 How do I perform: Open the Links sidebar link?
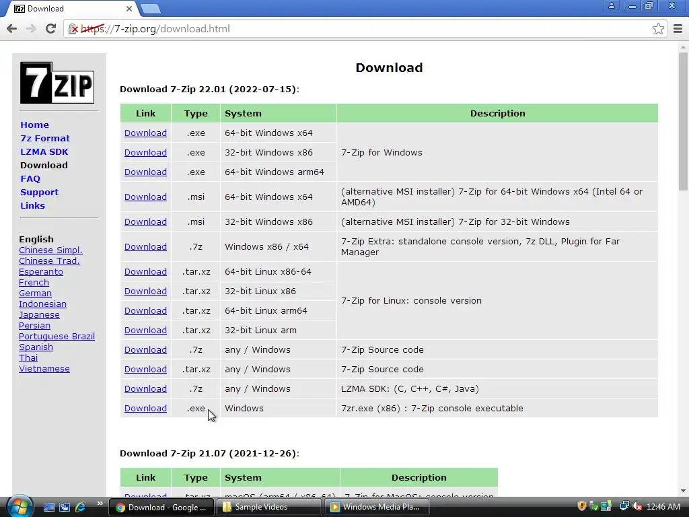point(32,205)
